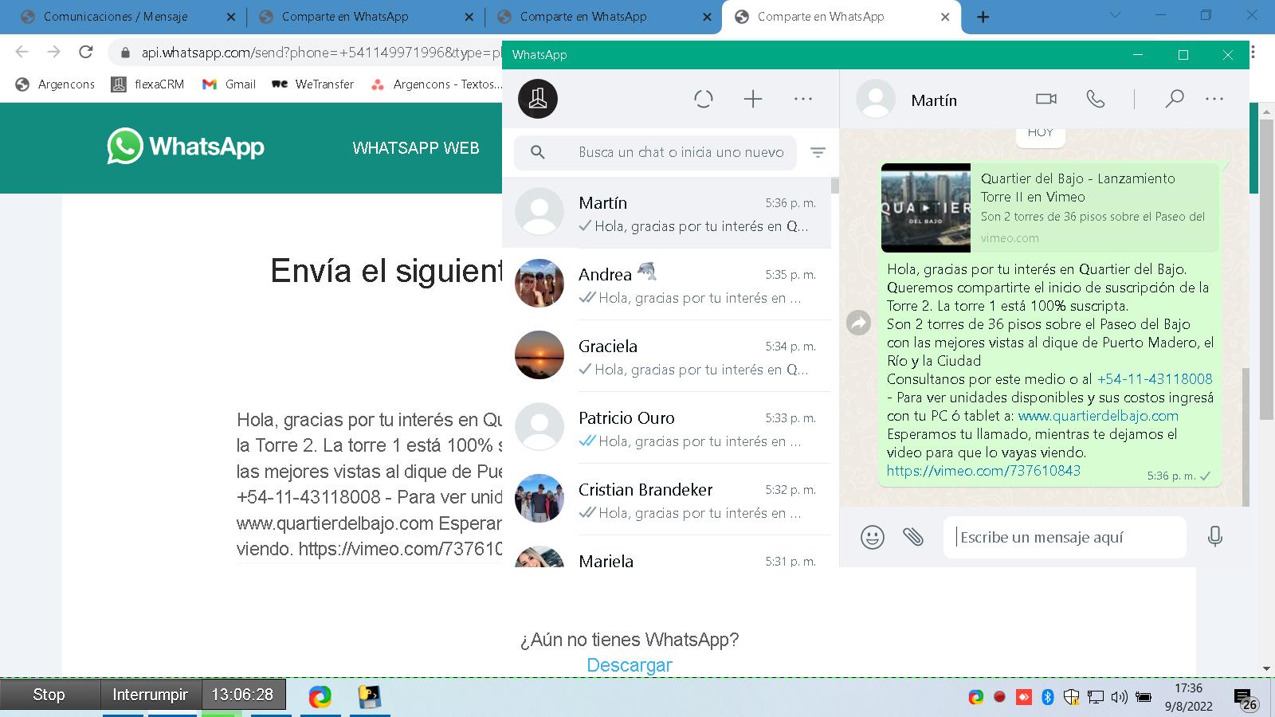Open new Chrome tab
Viewport: 1275px width, 717px height.
click(983, 17)
